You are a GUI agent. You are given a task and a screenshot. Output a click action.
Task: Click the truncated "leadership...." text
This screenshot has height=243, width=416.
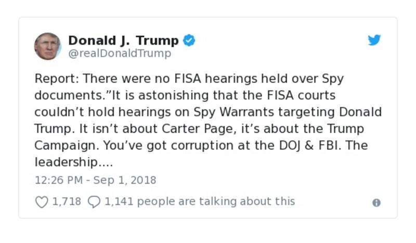click(x=73, y=162)
